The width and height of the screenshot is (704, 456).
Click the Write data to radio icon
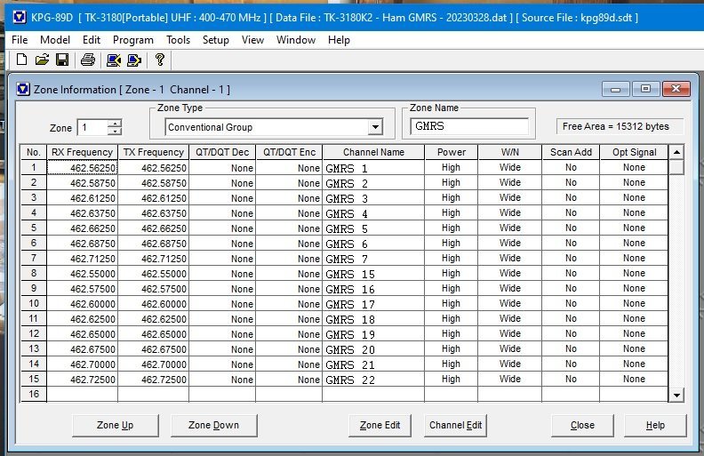(x=134, y=60)
